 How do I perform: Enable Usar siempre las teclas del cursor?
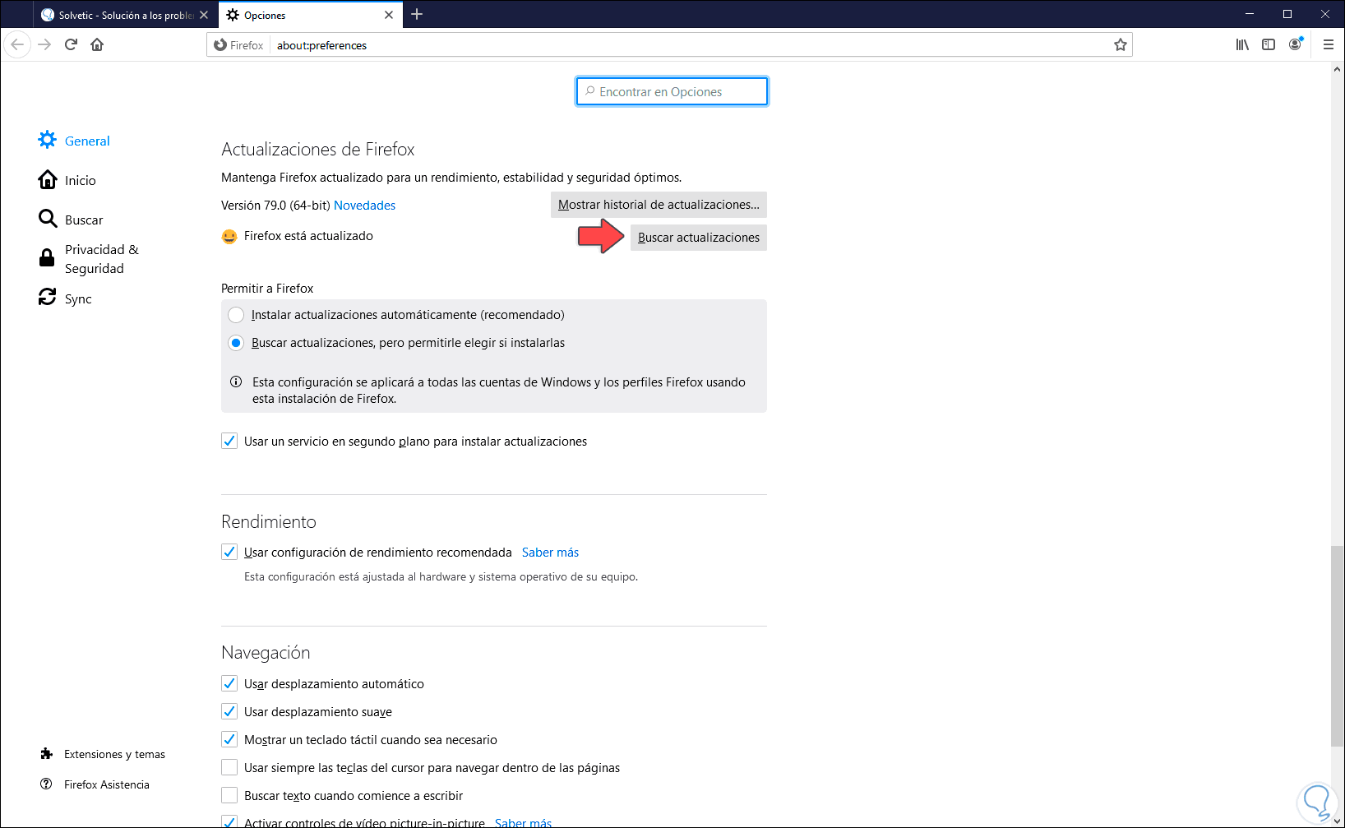pyautogui.click(x=229, y=768)
